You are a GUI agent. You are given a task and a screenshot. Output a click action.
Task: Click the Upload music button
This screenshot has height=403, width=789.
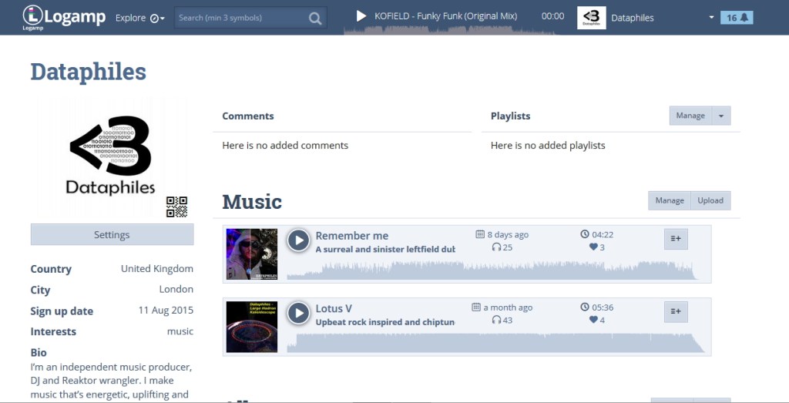pos(710,200)
